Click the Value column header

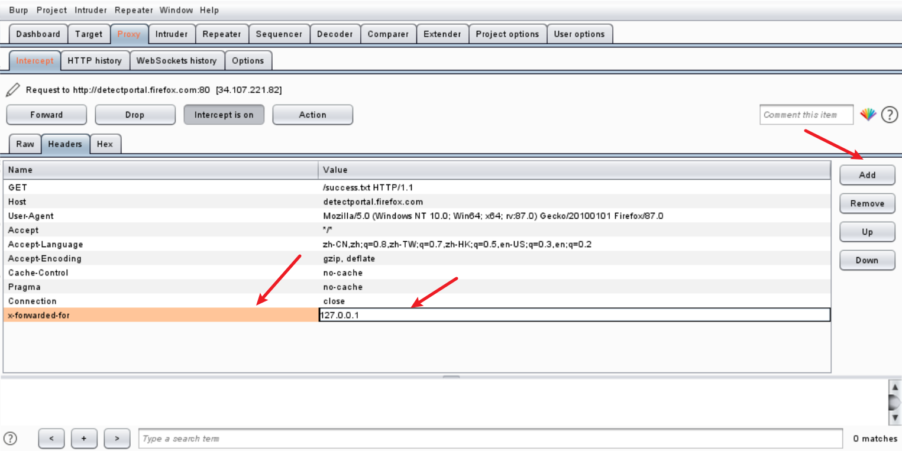(574, 170)
